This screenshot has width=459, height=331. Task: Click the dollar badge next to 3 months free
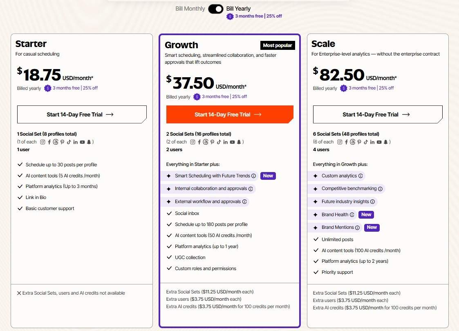[x=230, y=17]
